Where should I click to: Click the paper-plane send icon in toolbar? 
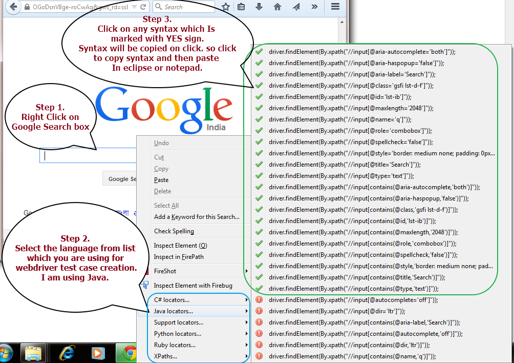point(296,7)
